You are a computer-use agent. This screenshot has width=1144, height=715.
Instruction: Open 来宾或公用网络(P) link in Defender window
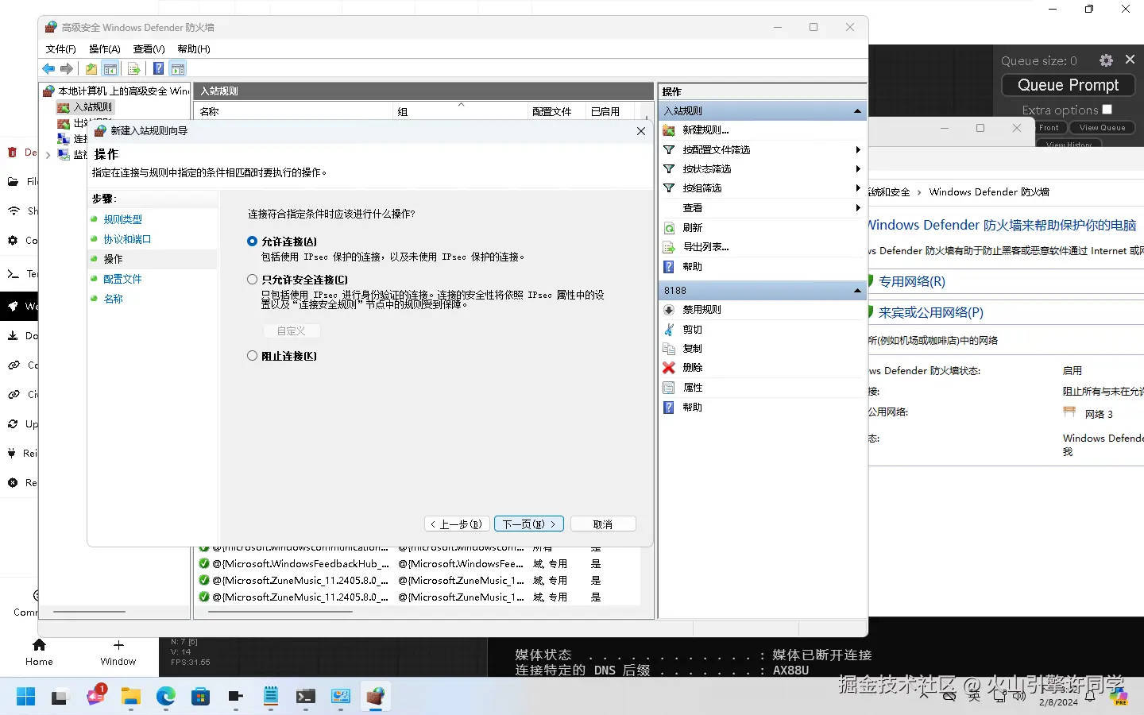(x=931, y=312)
